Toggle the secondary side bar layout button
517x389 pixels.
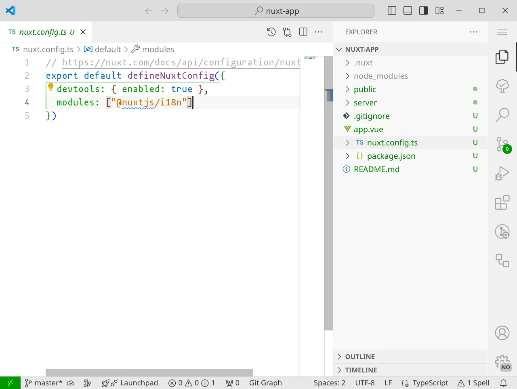423,11
